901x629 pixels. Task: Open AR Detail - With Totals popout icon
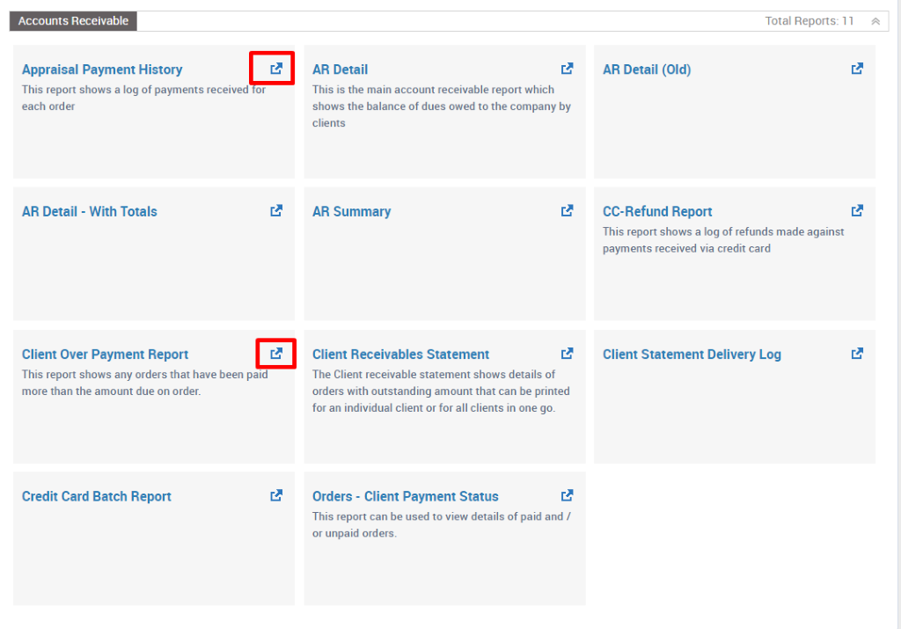276,211
